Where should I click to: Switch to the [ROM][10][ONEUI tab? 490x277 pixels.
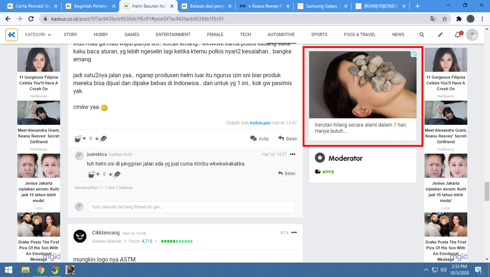tap(381, 6)
